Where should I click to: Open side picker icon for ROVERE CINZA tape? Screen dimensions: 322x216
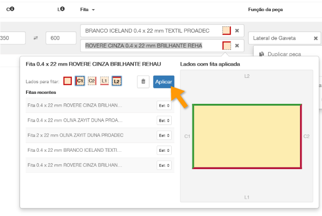tap(227, 46)
